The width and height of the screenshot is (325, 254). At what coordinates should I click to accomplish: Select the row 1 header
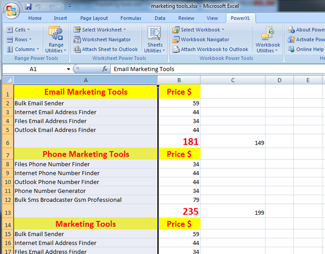pos(8,92)
